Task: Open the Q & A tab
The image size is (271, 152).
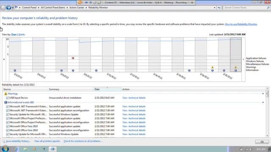Action: coord(158,3)
